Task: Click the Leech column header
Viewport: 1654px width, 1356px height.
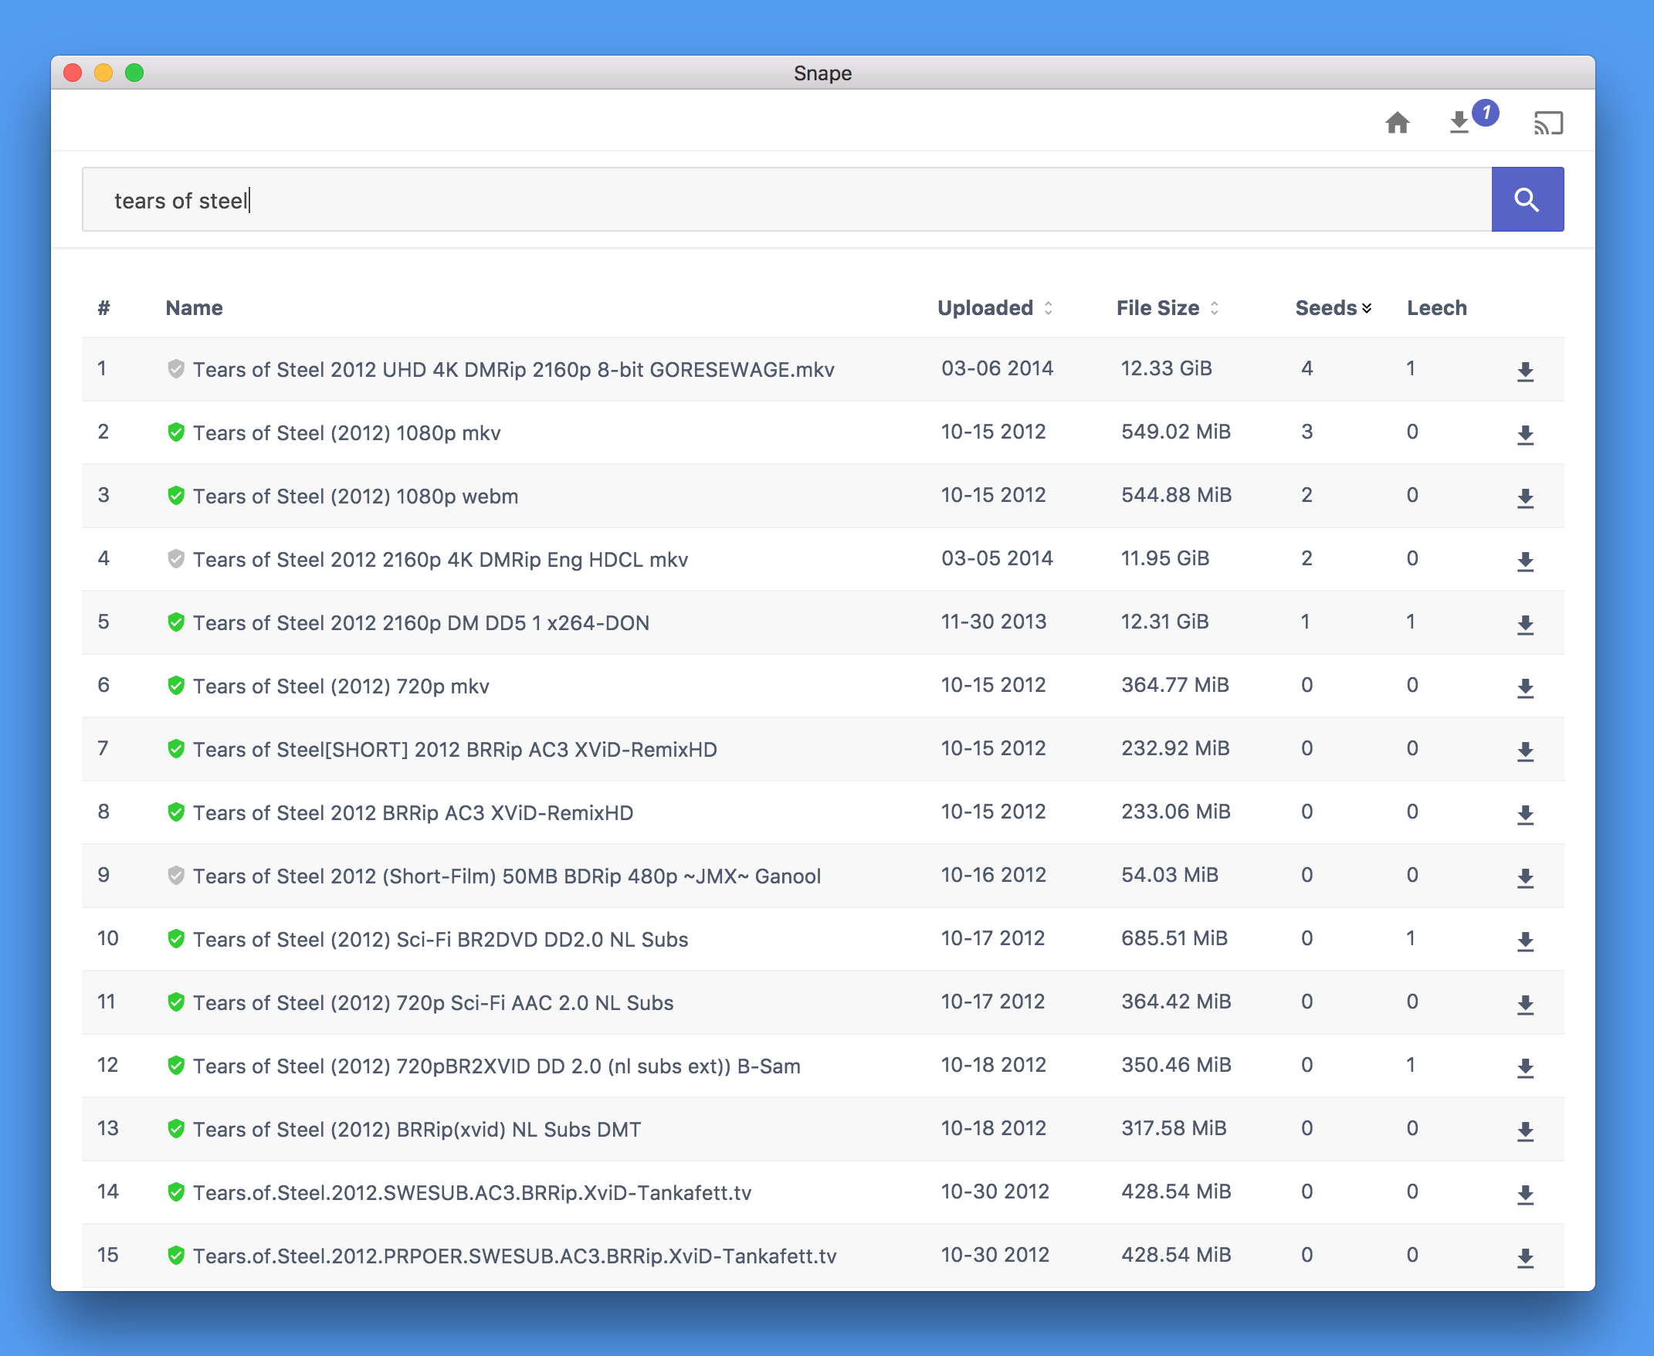Action: coord(1436,309)
